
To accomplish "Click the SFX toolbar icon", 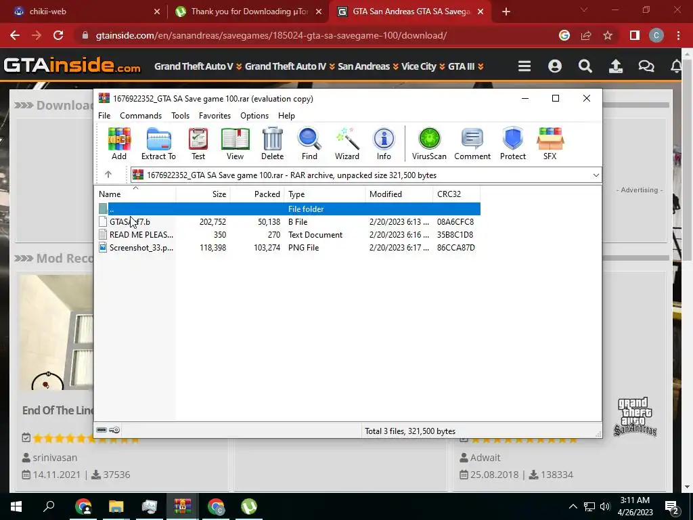I will 550,144.
